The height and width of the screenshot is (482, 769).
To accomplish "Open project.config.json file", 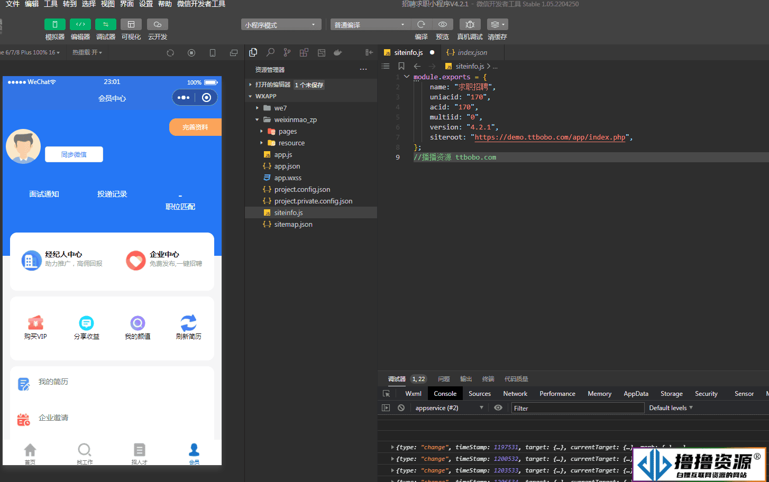I will point(311,189).
